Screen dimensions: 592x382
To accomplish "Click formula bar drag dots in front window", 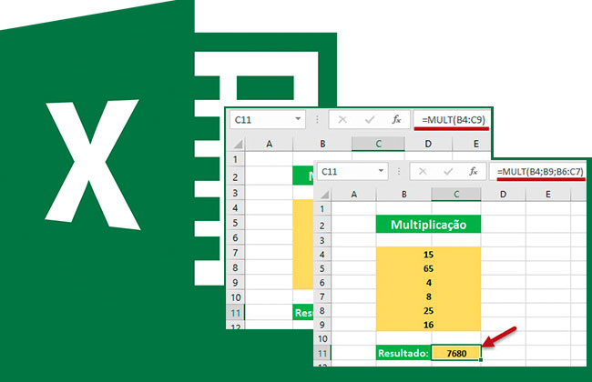I will click(x=399, y=172).
